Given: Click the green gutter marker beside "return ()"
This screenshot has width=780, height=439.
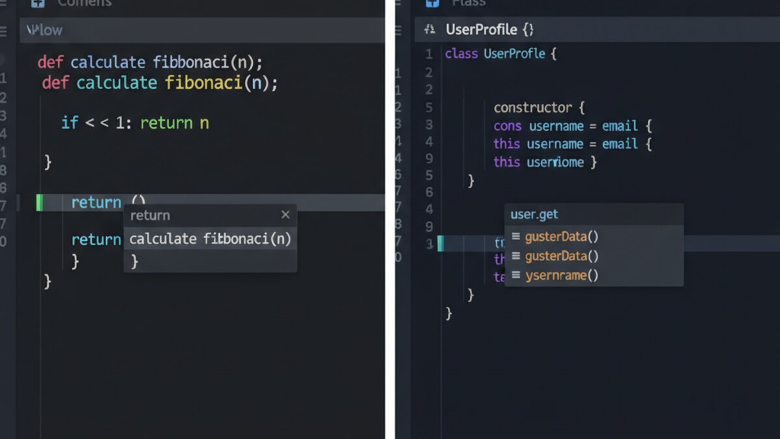Looking at the screenshot, I should (40, 202).
